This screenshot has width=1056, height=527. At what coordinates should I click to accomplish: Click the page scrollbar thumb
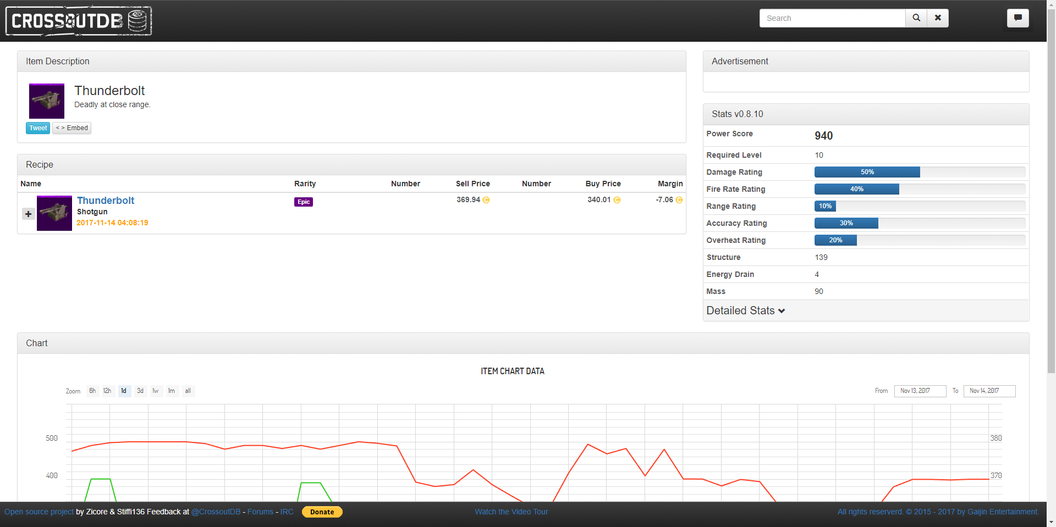pyautogui.click(x=1051, y=191)
